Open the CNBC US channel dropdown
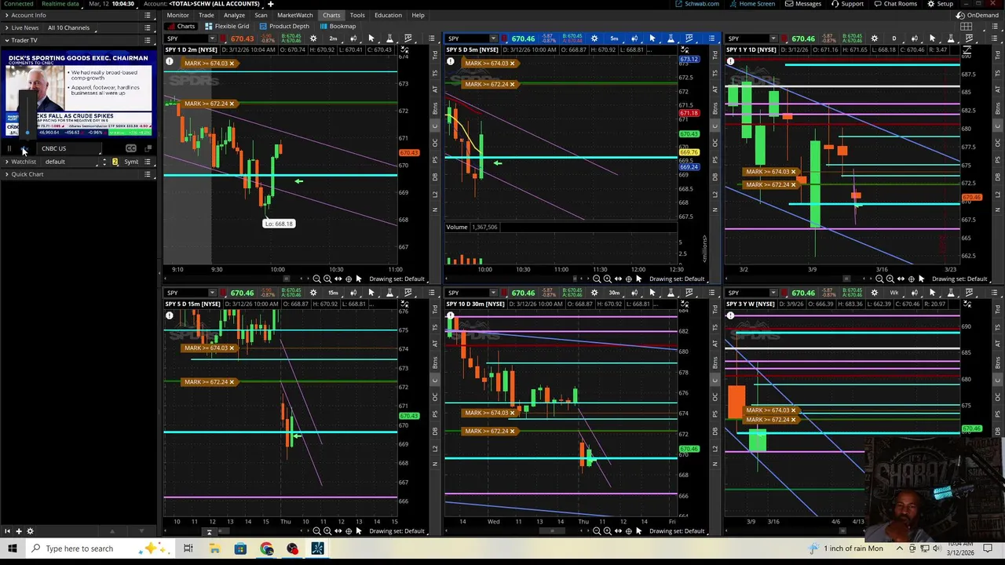Viewport: 1005px width, 565px height. [71, 148]
